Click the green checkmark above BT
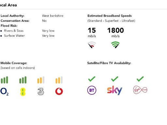The width and height of the screenshot is (167, 125). coord(92,79)
